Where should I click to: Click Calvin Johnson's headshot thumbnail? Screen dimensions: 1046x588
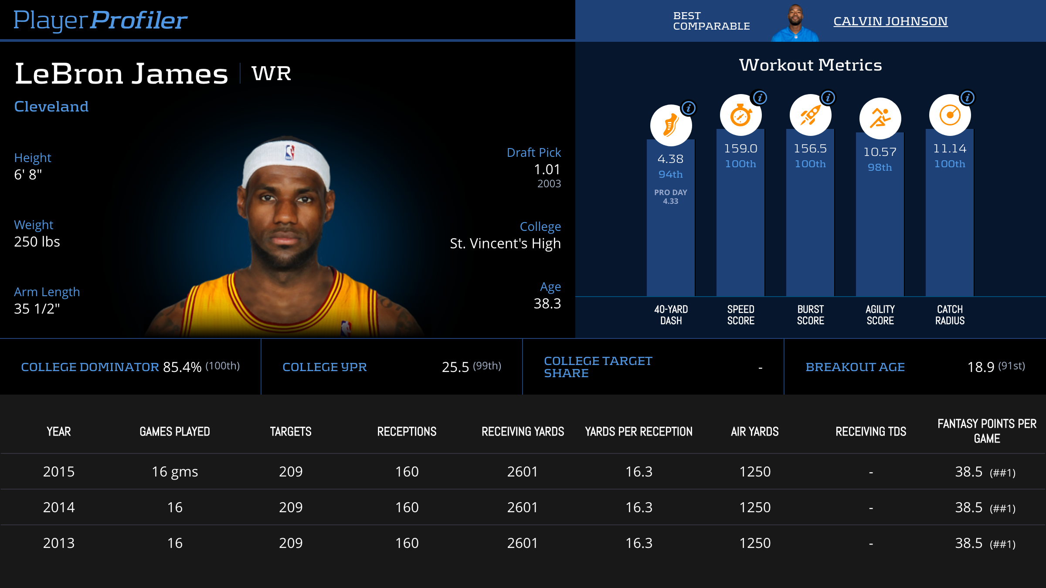pos(795,23)
